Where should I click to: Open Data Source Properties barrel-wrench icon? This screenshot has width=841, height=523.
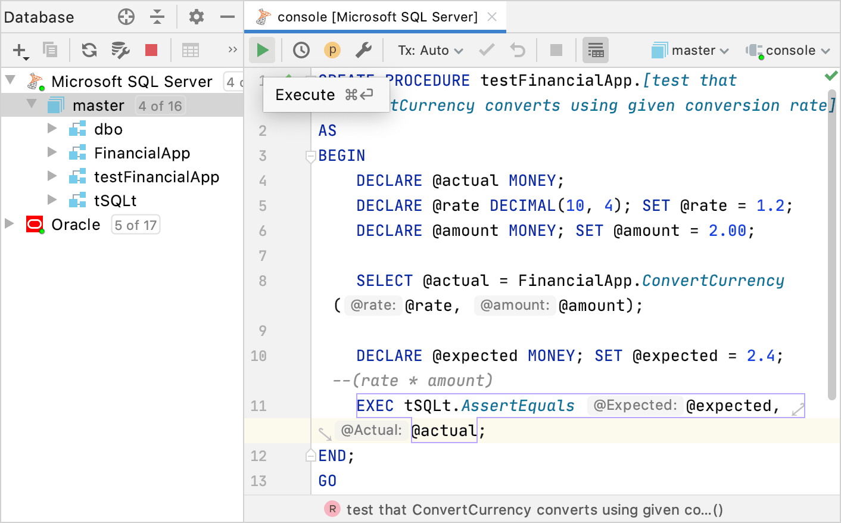(120, 50)
